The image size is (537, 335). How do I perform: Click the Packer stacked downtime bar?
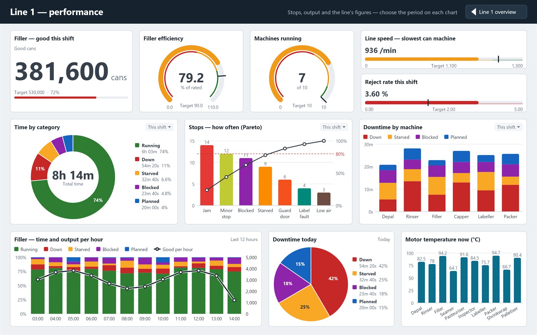click(510, 183)
